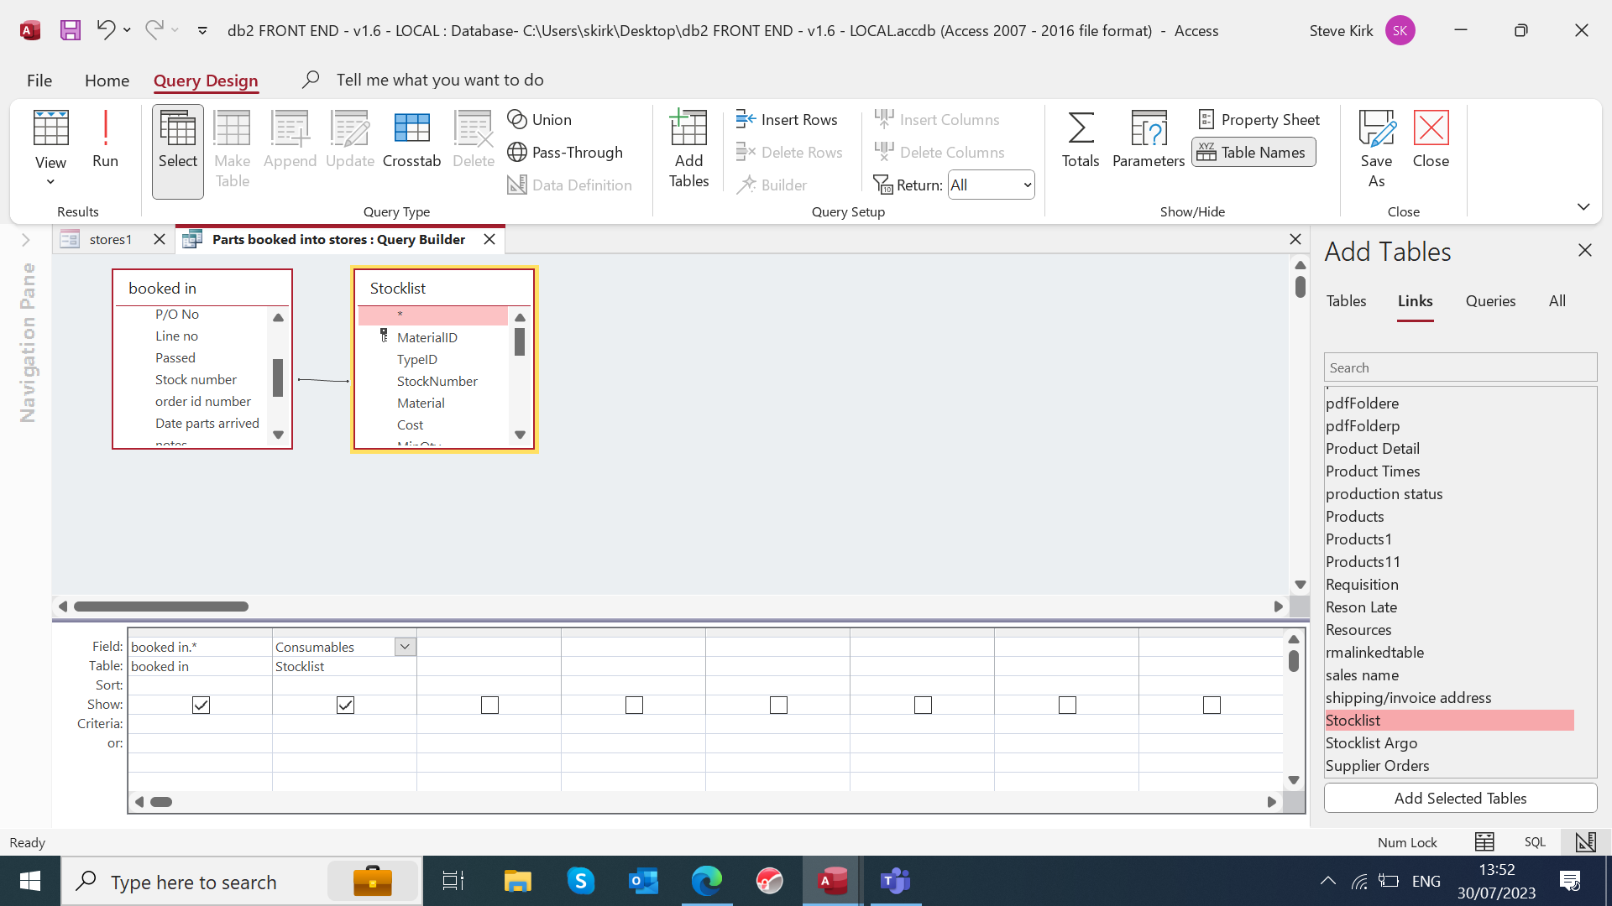Check the Show box in seventh grid column

(x=1067, y=705)
